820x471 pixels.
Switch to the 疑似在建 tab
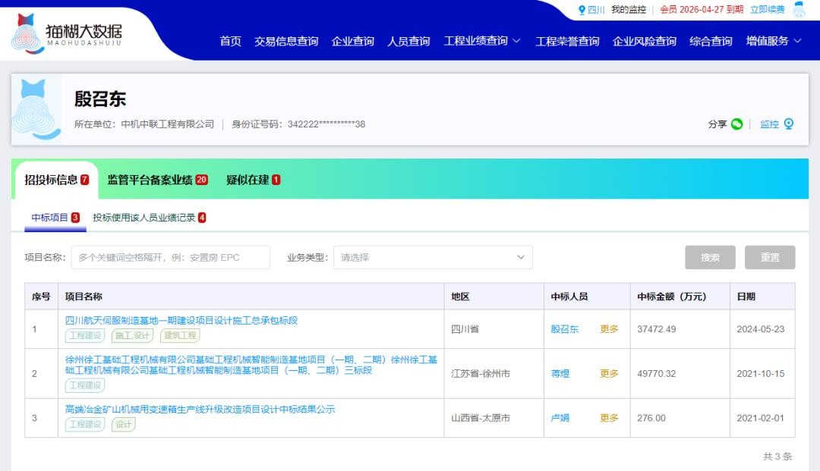(253, 180)
